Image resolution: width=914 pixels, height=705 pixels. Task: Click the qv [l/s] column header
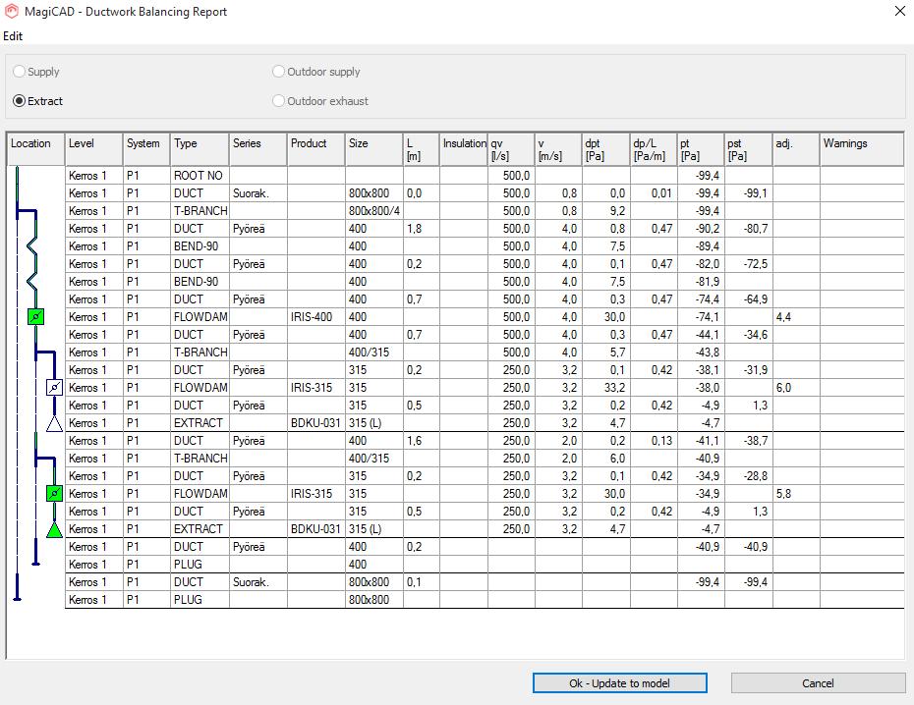pyautogui.click(x=511, y=149)
